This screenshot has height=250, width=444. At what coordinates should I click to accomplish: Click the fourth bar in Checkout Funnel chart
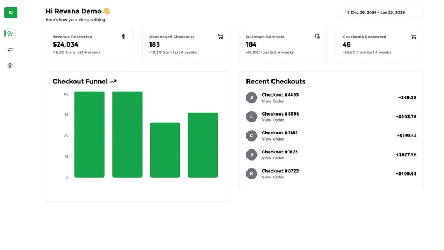click(x=203, y=145)
